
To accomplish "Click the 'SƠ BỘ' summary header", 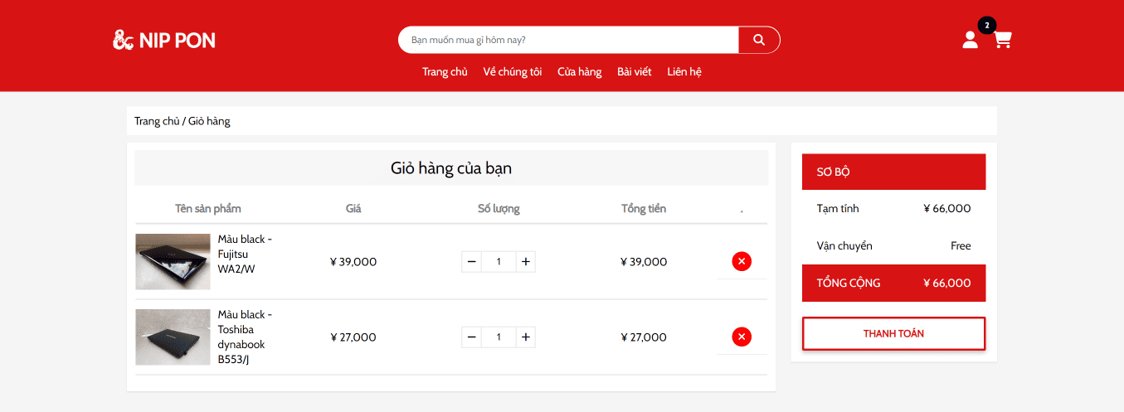I will pyautogui.click(x=893, y=172).
